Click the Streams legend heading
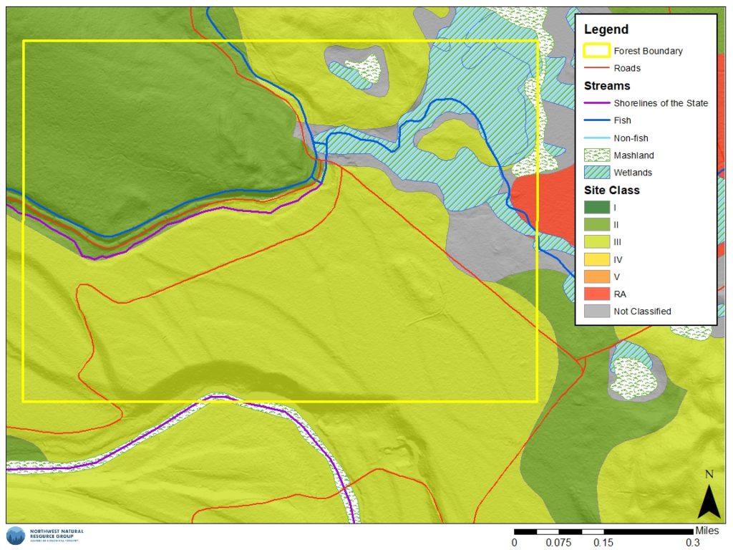Screen dimensions: 733x550 (x=607, y=86)
